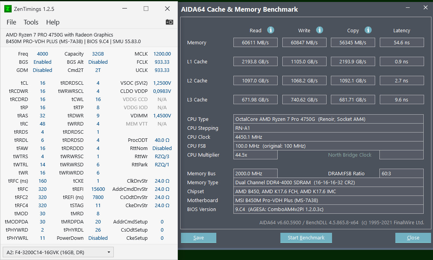The height and width of the screenshot is (260, 433).
Task: Click the L3 Cache Write result field
Action: tap(305, 100)
